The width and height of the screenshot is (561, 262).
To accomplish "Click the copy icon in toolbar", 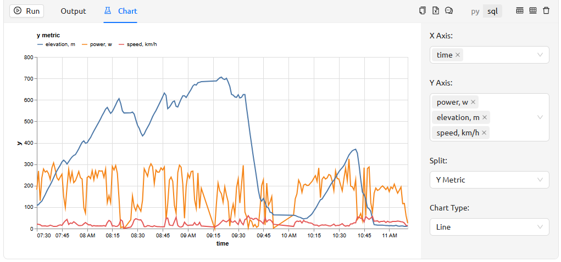I will tap(422, 10).
